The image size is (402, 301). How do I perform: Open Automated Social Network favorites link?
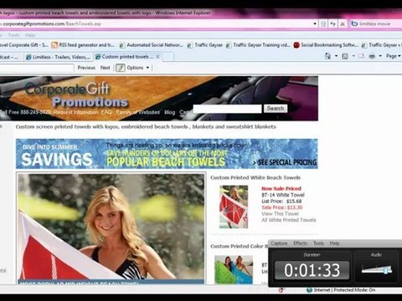click(151, 45)
